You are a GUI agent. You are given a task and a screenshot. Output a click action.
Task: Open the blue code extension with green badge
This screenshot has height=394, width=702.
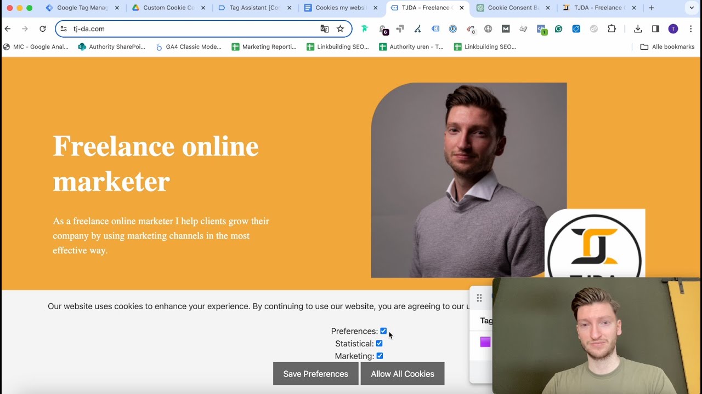tap(541, 29)
